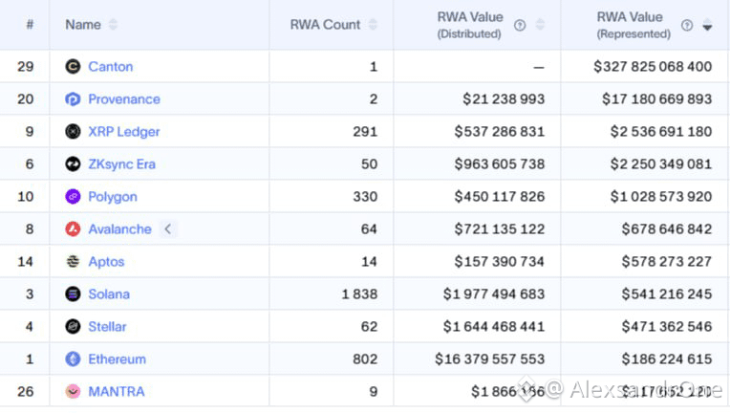730x413 pixels.
Task: Select Solana RWA count 1 838
Action: pyautogui.click(x=359, y=294)
